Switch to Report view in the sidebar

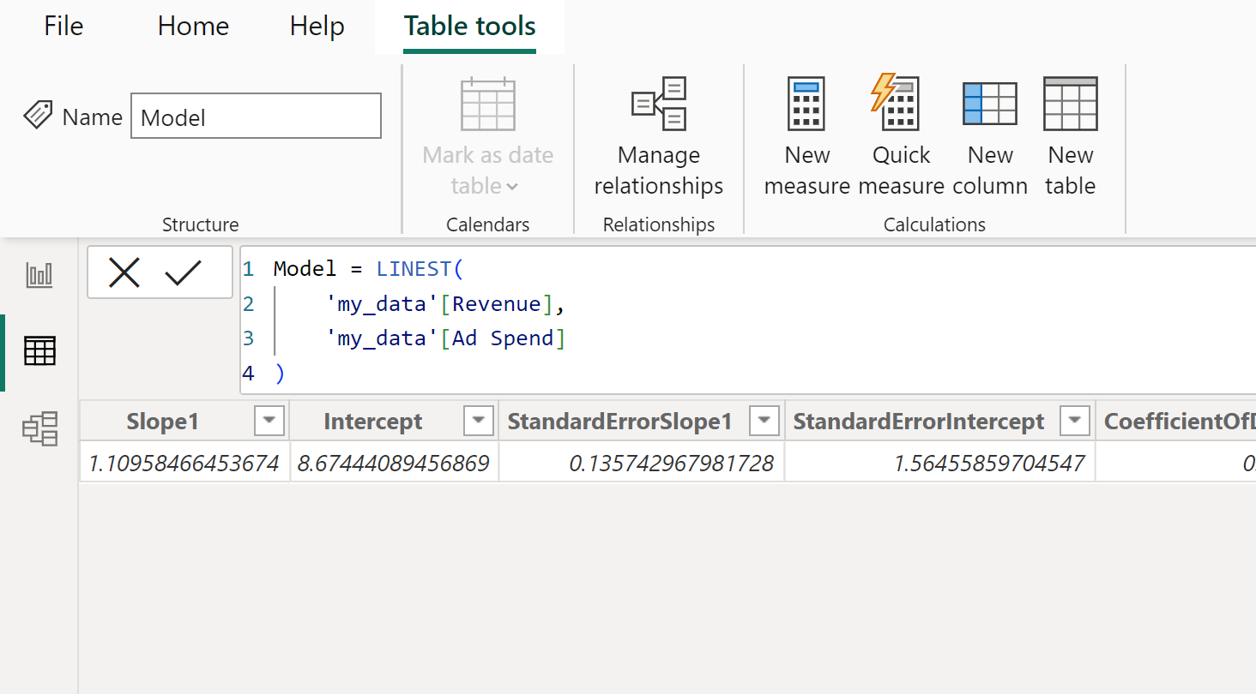[39, 275]
